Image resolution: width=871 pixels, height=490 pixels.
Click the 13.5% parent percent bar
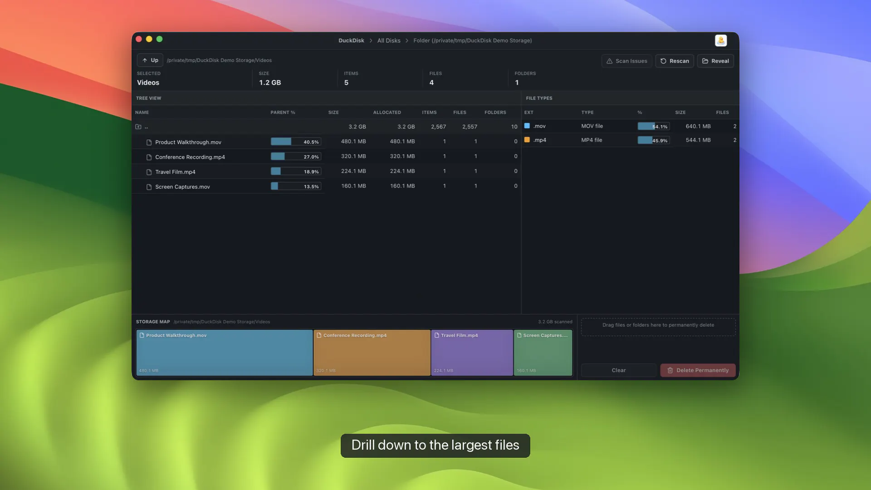[x=296, y=186]
